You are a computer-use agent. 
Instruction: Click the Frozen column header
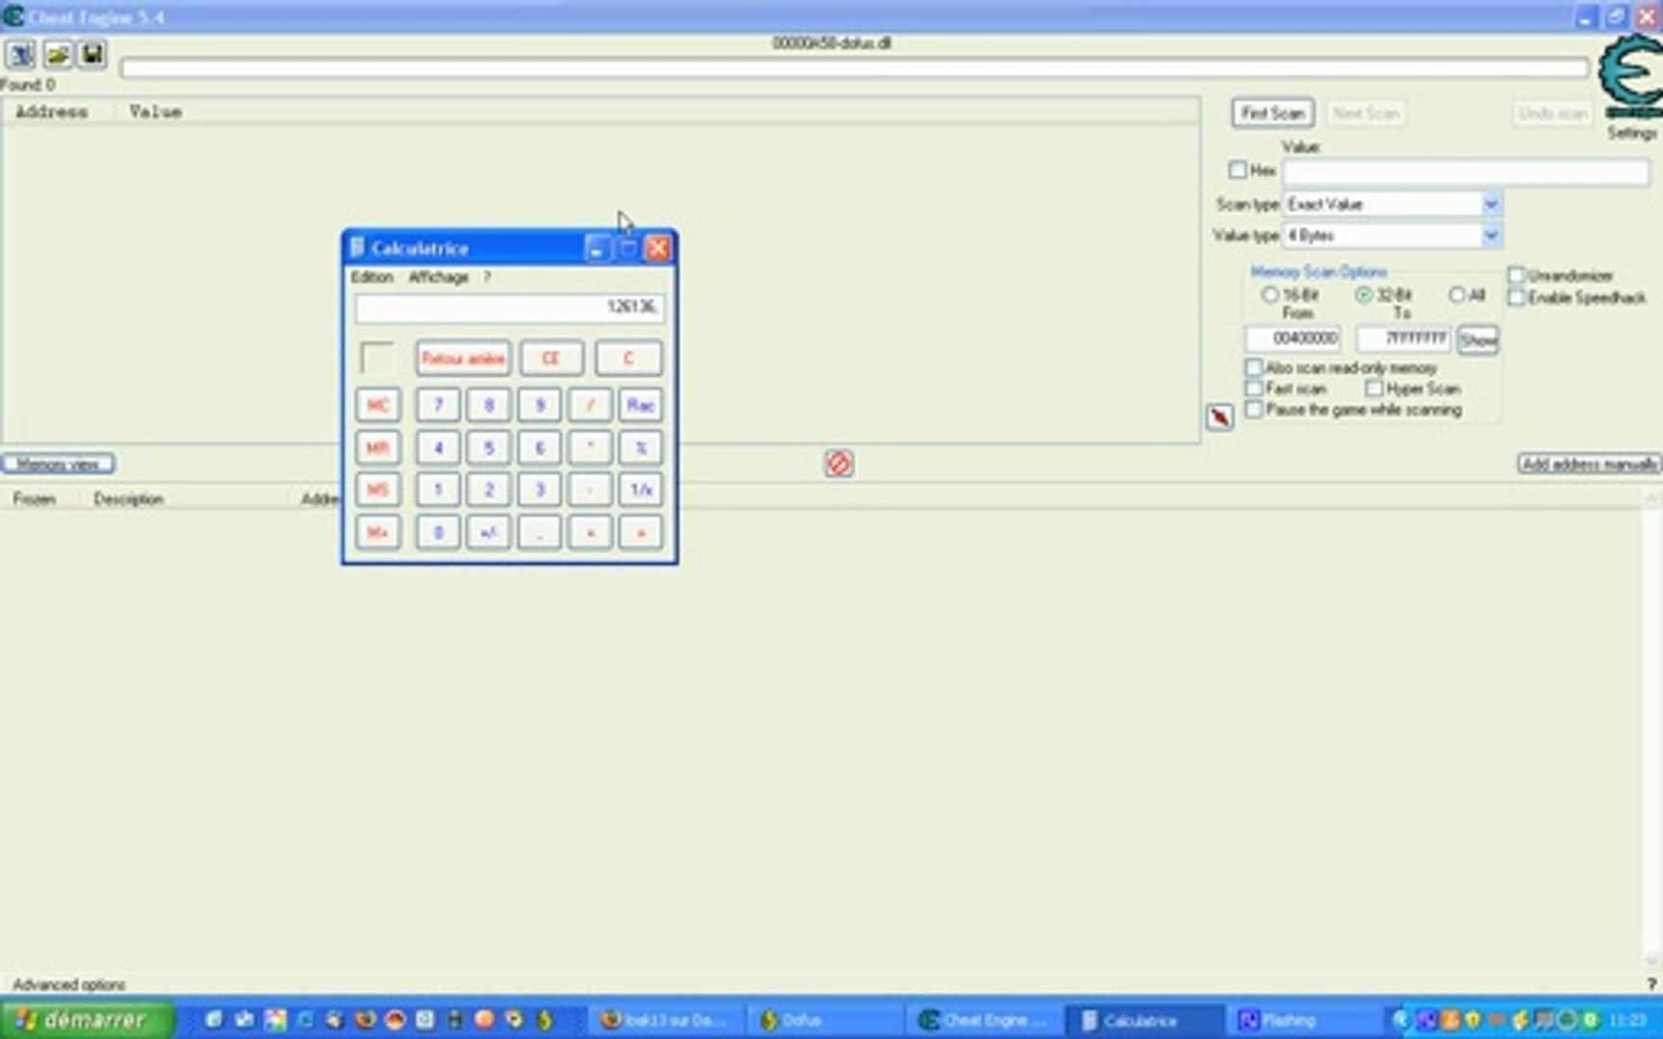point(34,499)
